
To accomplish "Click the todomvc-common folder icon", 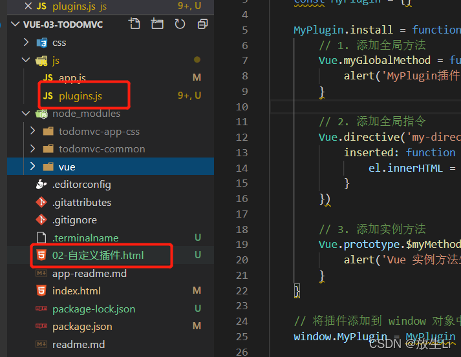I will click(x=48, y=149).
